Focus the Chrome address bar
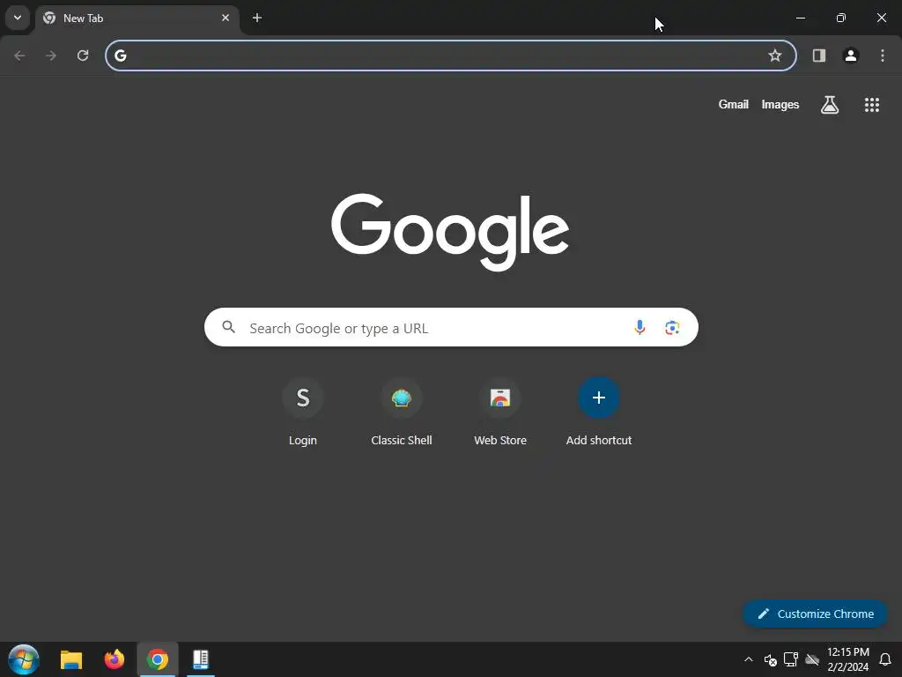This screenshot has width=902, height=677. point(451,56)
